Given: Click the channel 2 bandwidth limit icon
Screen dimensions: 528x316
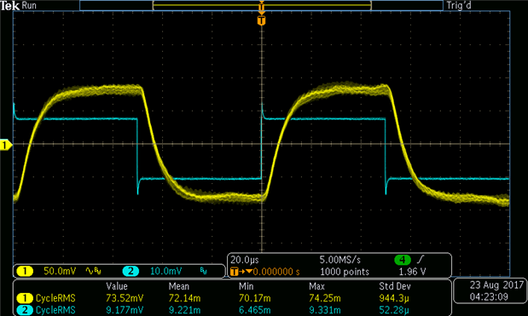Looking at the screenshot, I should pos(203,271).
